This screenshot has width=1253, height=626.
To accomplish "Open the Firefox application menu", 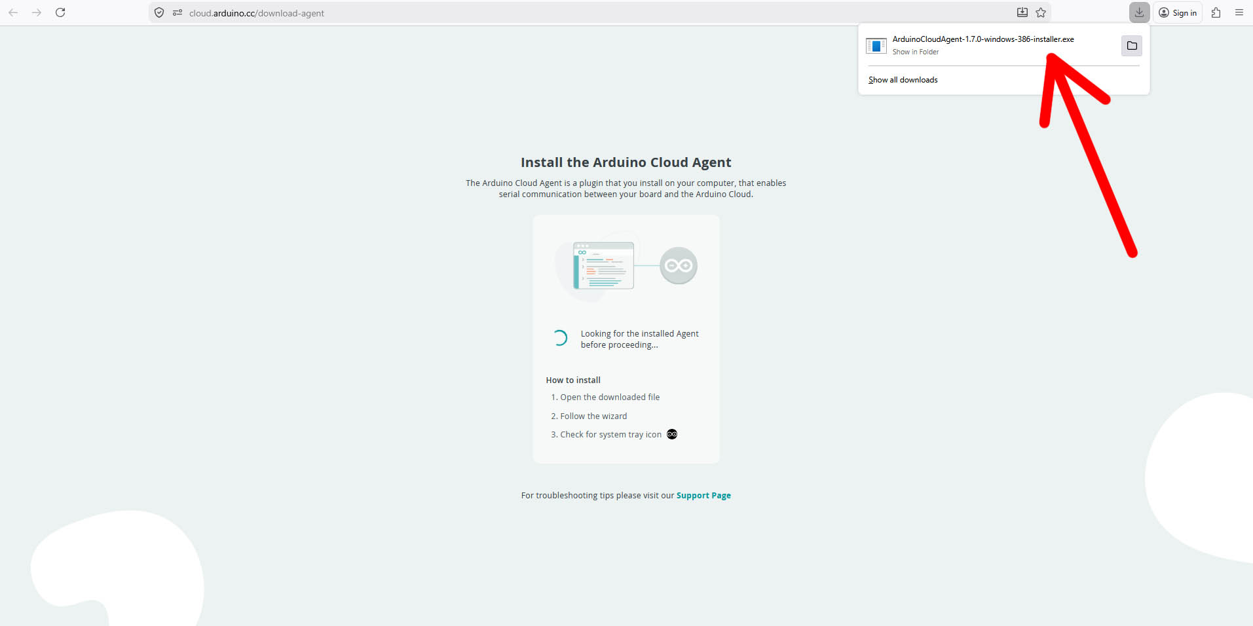I will [x=1239, y=12].
